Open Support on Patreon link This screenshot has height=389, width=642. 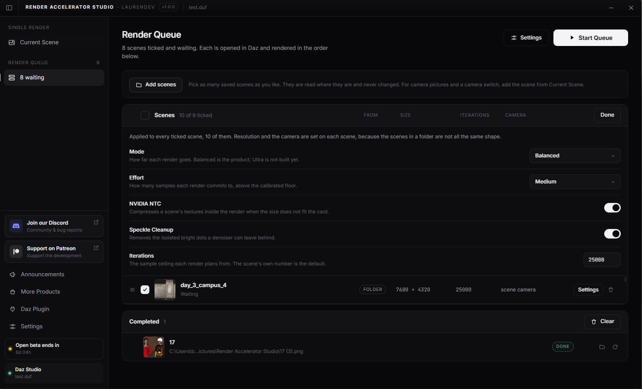point(54,252)
